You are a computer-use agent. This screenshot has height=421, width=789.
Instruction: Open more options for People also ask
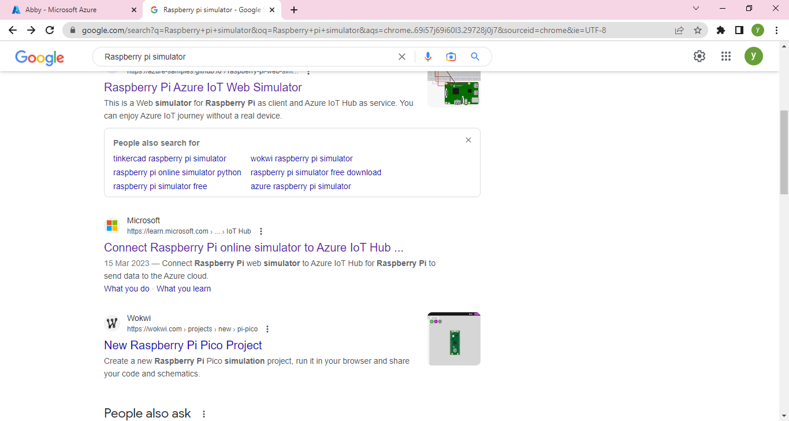[x=203, y=414]
